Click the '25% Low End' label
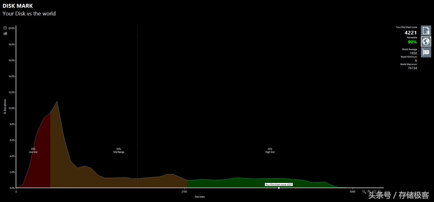434x202 pixels. coord(33,151)
